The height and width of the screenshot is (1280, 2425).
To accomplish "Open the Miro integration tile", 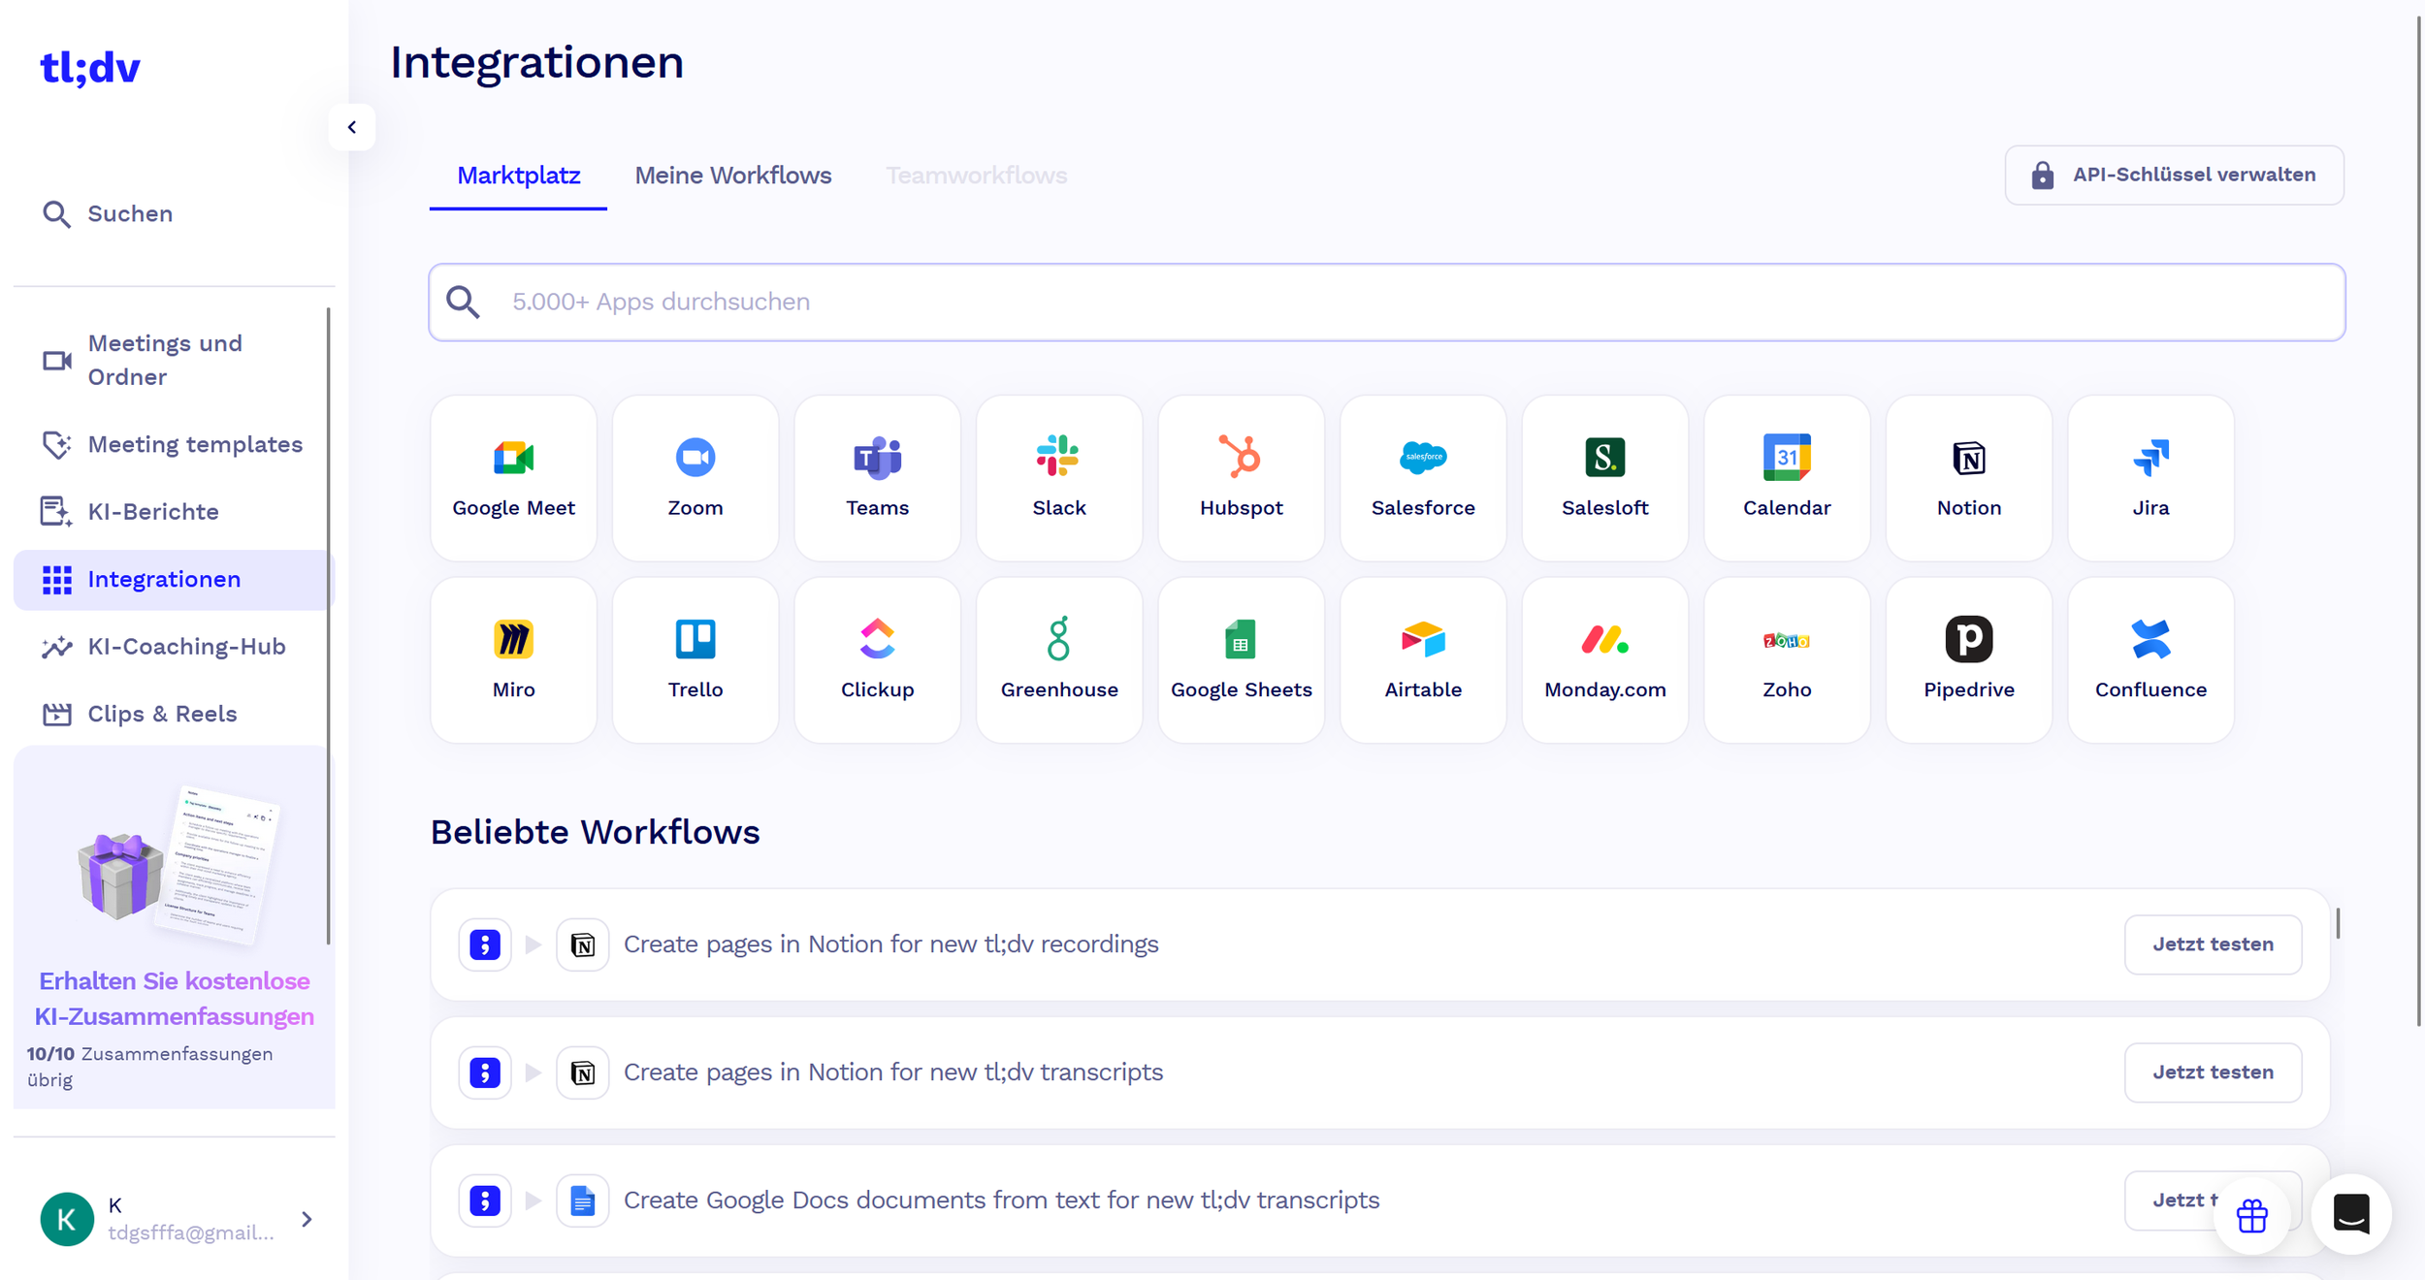I will pos(513,659).
